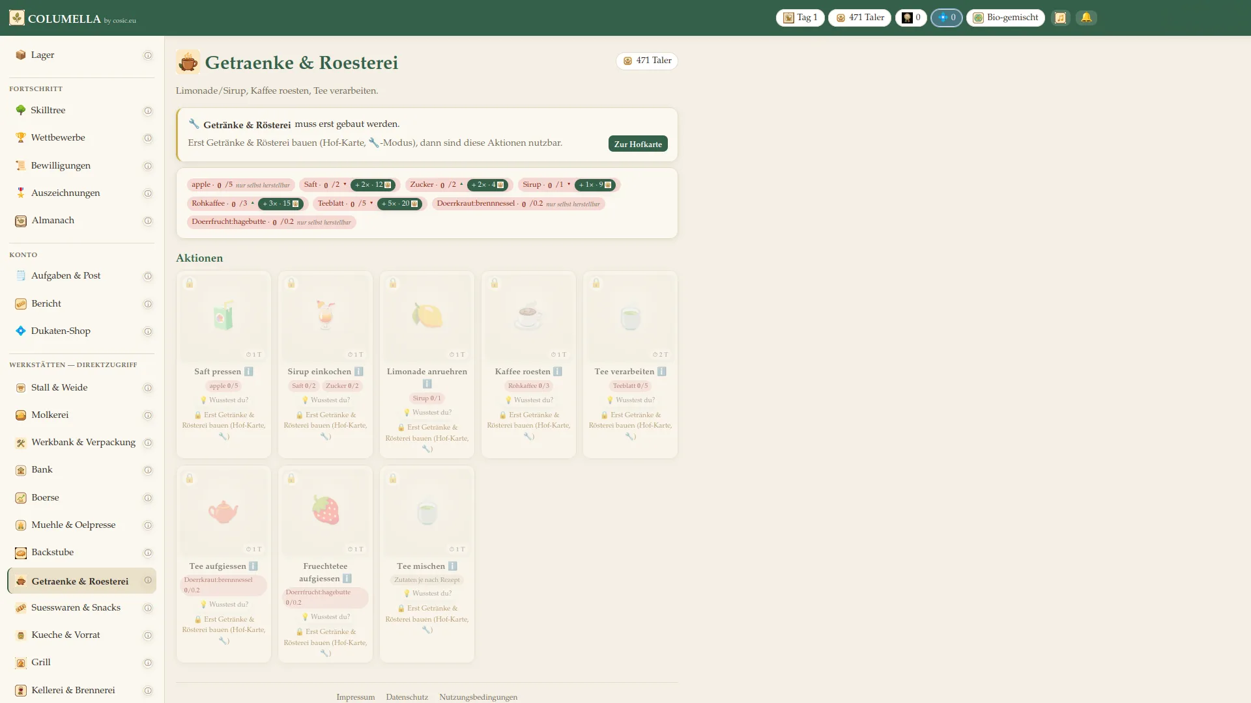Viewport: 1251px width, 703px height.
Task: Open Kueche & Vorrat
Action: 81,635
